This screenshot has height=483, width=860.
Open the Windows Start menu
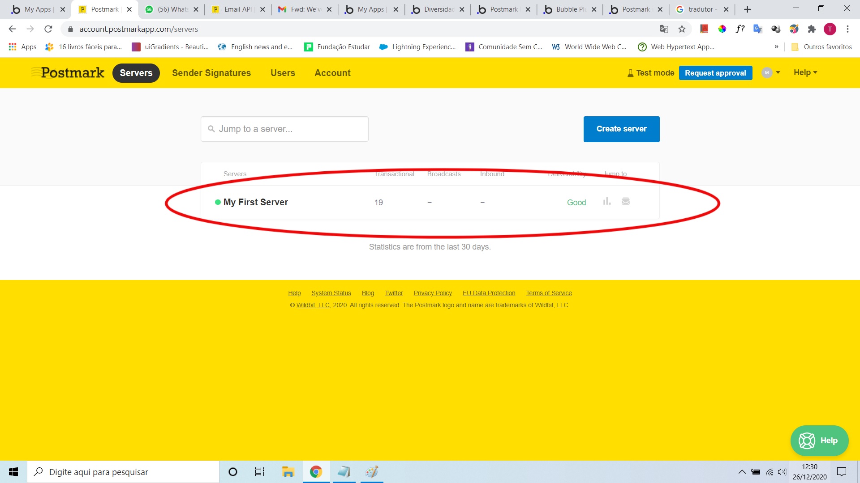[x=13, y=472]
